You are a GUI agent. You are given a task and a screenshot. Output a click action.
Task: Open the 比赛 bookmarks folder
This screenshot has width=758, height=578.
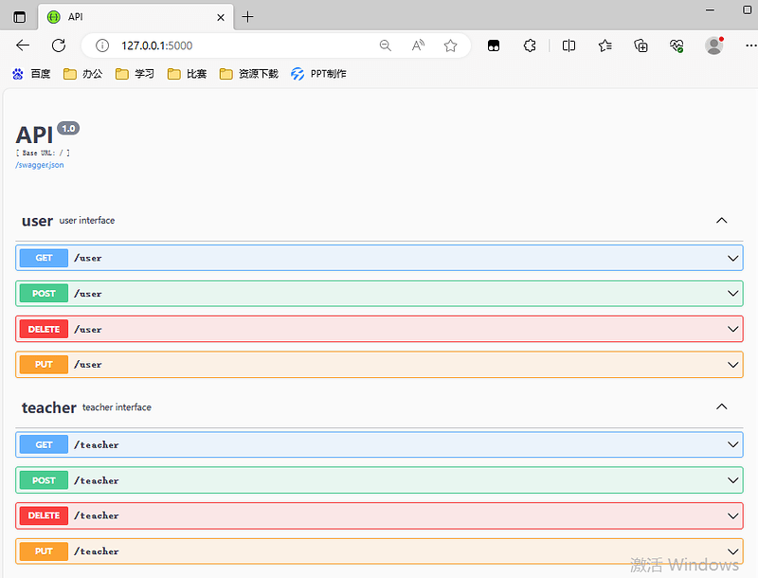pyautogui.click(x=187, y=74)
